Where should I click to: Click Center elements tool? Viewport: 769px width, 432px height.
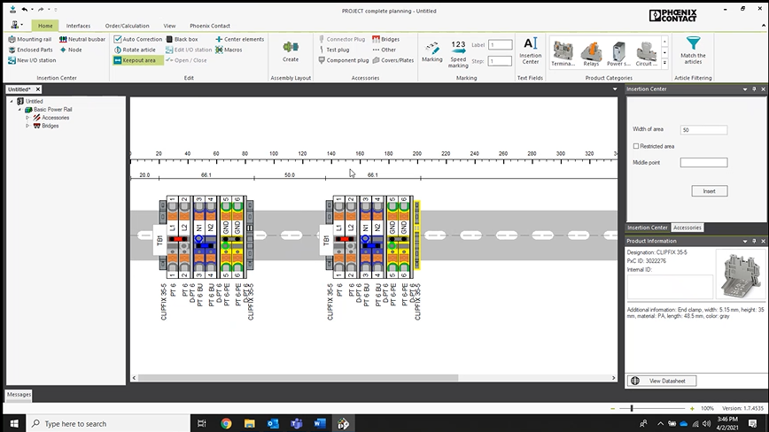(x=240, y=39)
